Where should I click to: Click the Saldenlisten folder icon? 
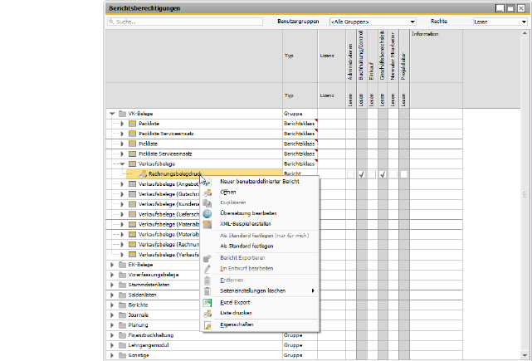[123, 295]
